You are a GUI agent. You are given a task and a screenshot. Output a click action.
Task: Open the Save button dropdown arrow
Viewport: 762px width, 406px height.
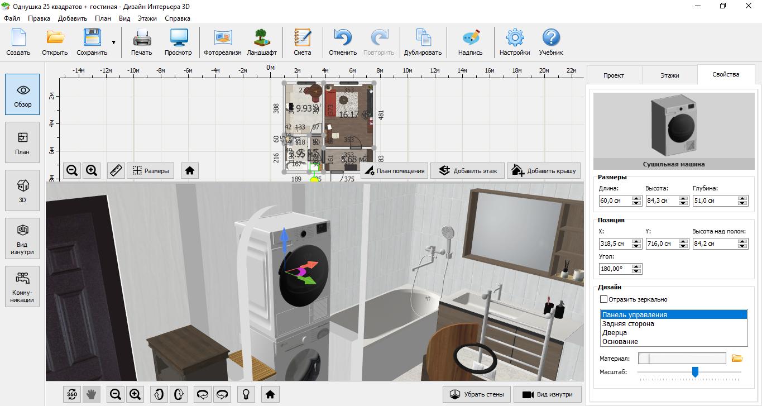[114, 42]
